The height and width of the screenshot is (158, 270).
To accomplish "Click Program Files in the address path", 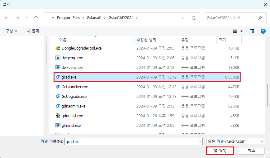I will [69, 18].
